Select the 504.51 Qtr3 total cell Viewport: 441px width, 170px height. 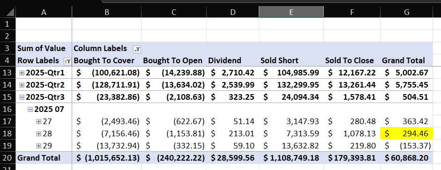pos(406,97)
